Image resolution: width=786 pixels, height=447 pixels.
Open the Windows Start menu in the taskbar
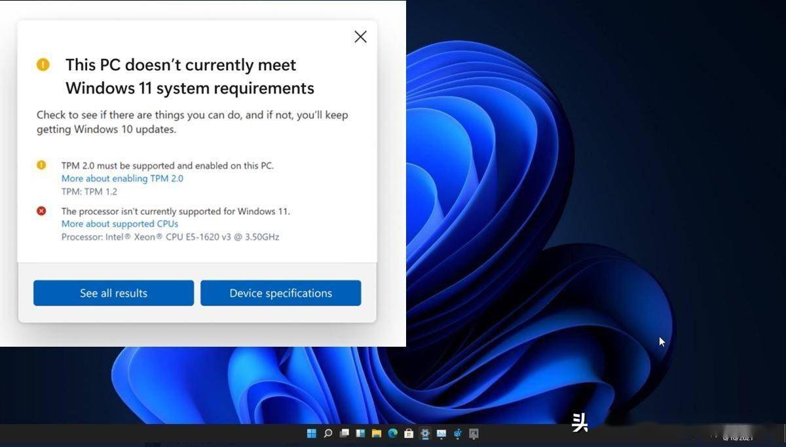coord(312,433)
